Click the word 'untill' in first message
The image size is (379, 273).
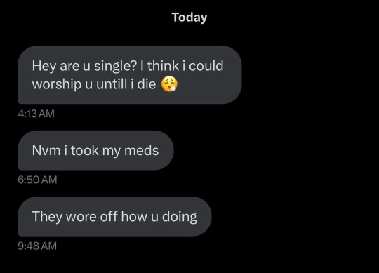coord(112,84)
